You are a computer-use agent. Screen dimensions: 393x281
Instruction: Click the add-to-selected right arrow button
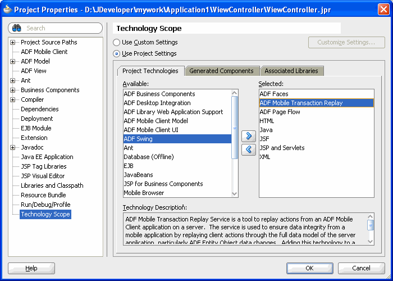[x=249, y=136]
